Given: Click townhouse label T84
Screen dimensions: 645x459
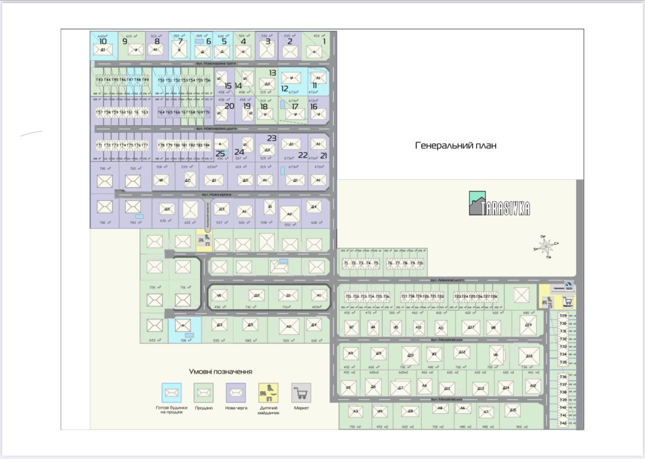Looking at the screenshot, I should 206,145.
